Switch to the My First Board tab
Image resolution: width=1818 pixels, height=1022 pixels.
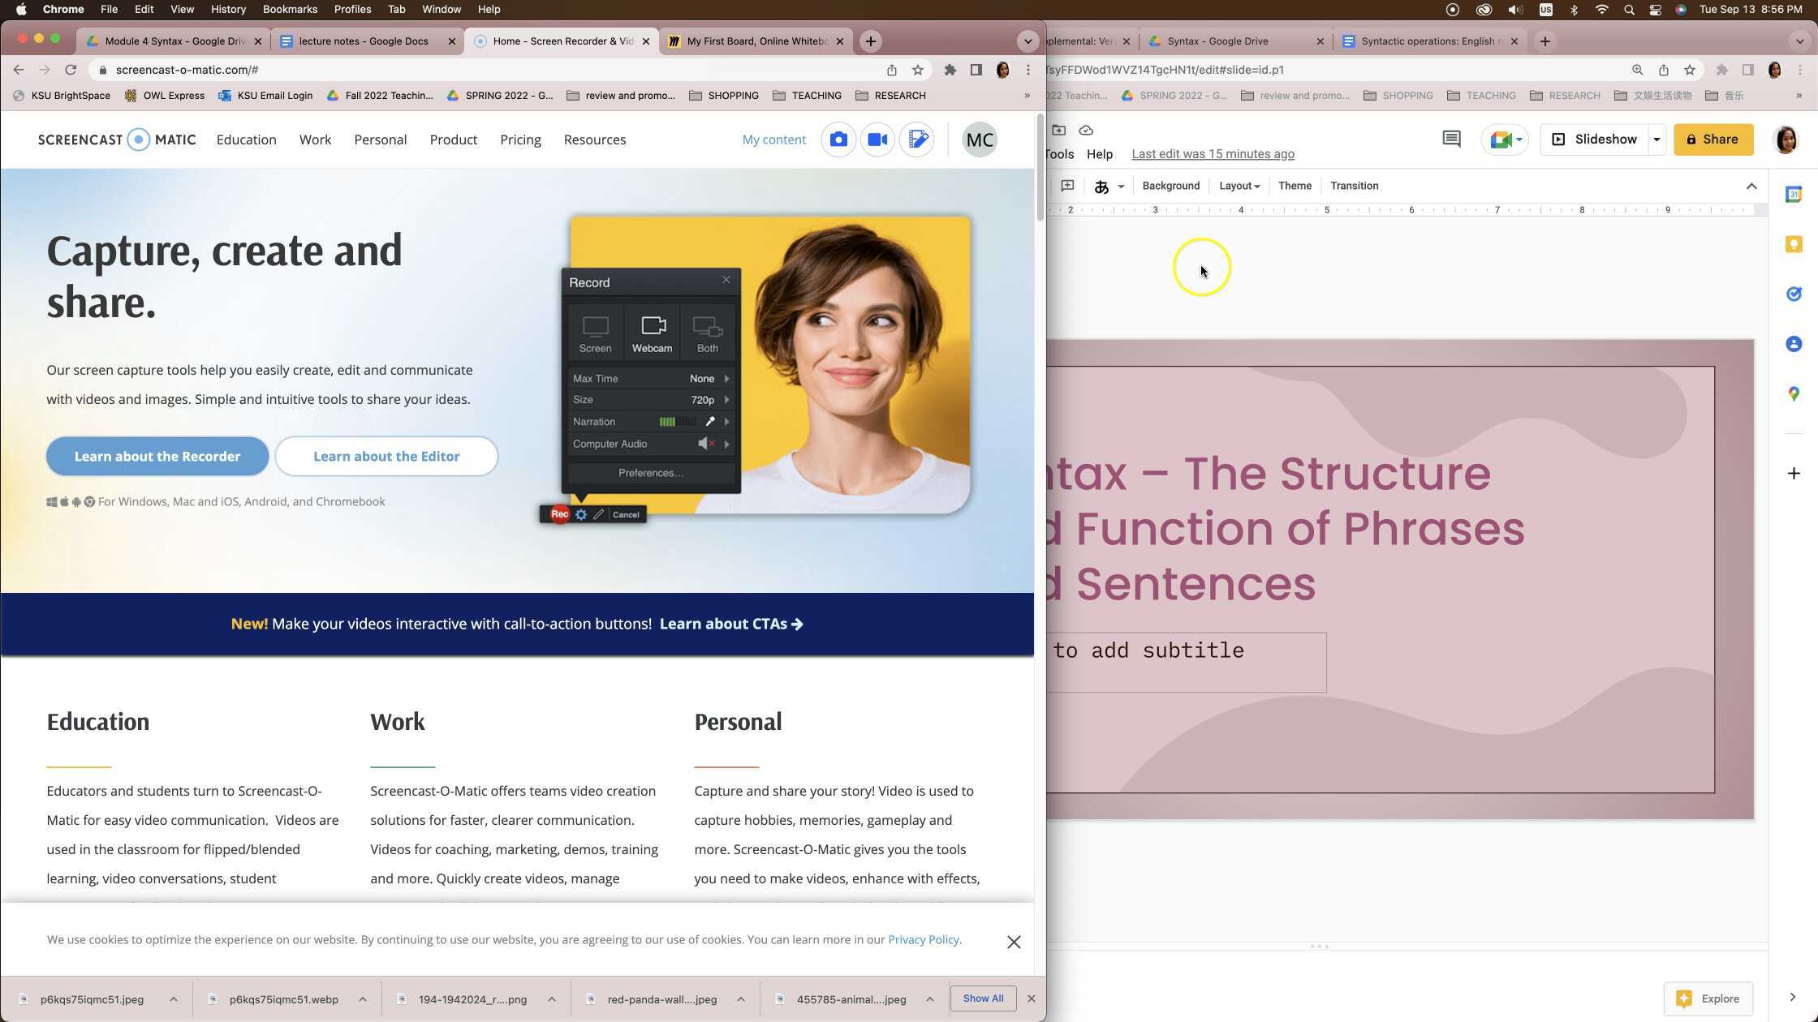pos(755,41)
